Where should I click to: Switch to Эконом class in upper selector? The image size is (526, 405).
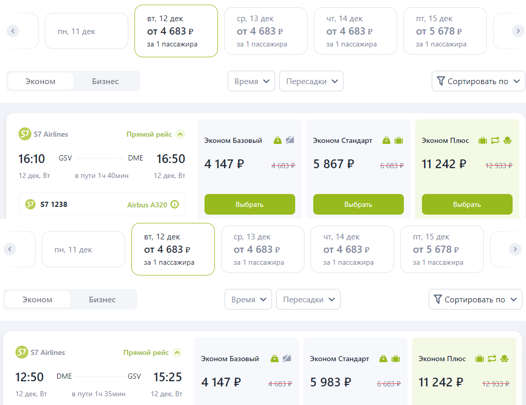40,82
